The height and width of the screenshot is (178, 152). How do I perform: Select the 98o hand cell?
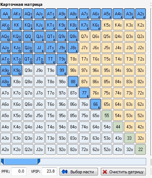[62, 82]
